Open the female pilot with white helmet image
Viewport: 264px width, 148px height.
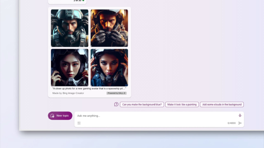(x=69, y=67)
